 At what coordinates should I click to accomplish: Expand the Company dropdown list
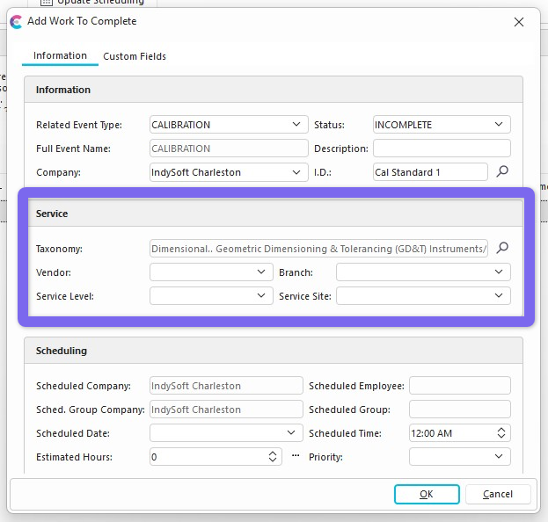point(296,172)
